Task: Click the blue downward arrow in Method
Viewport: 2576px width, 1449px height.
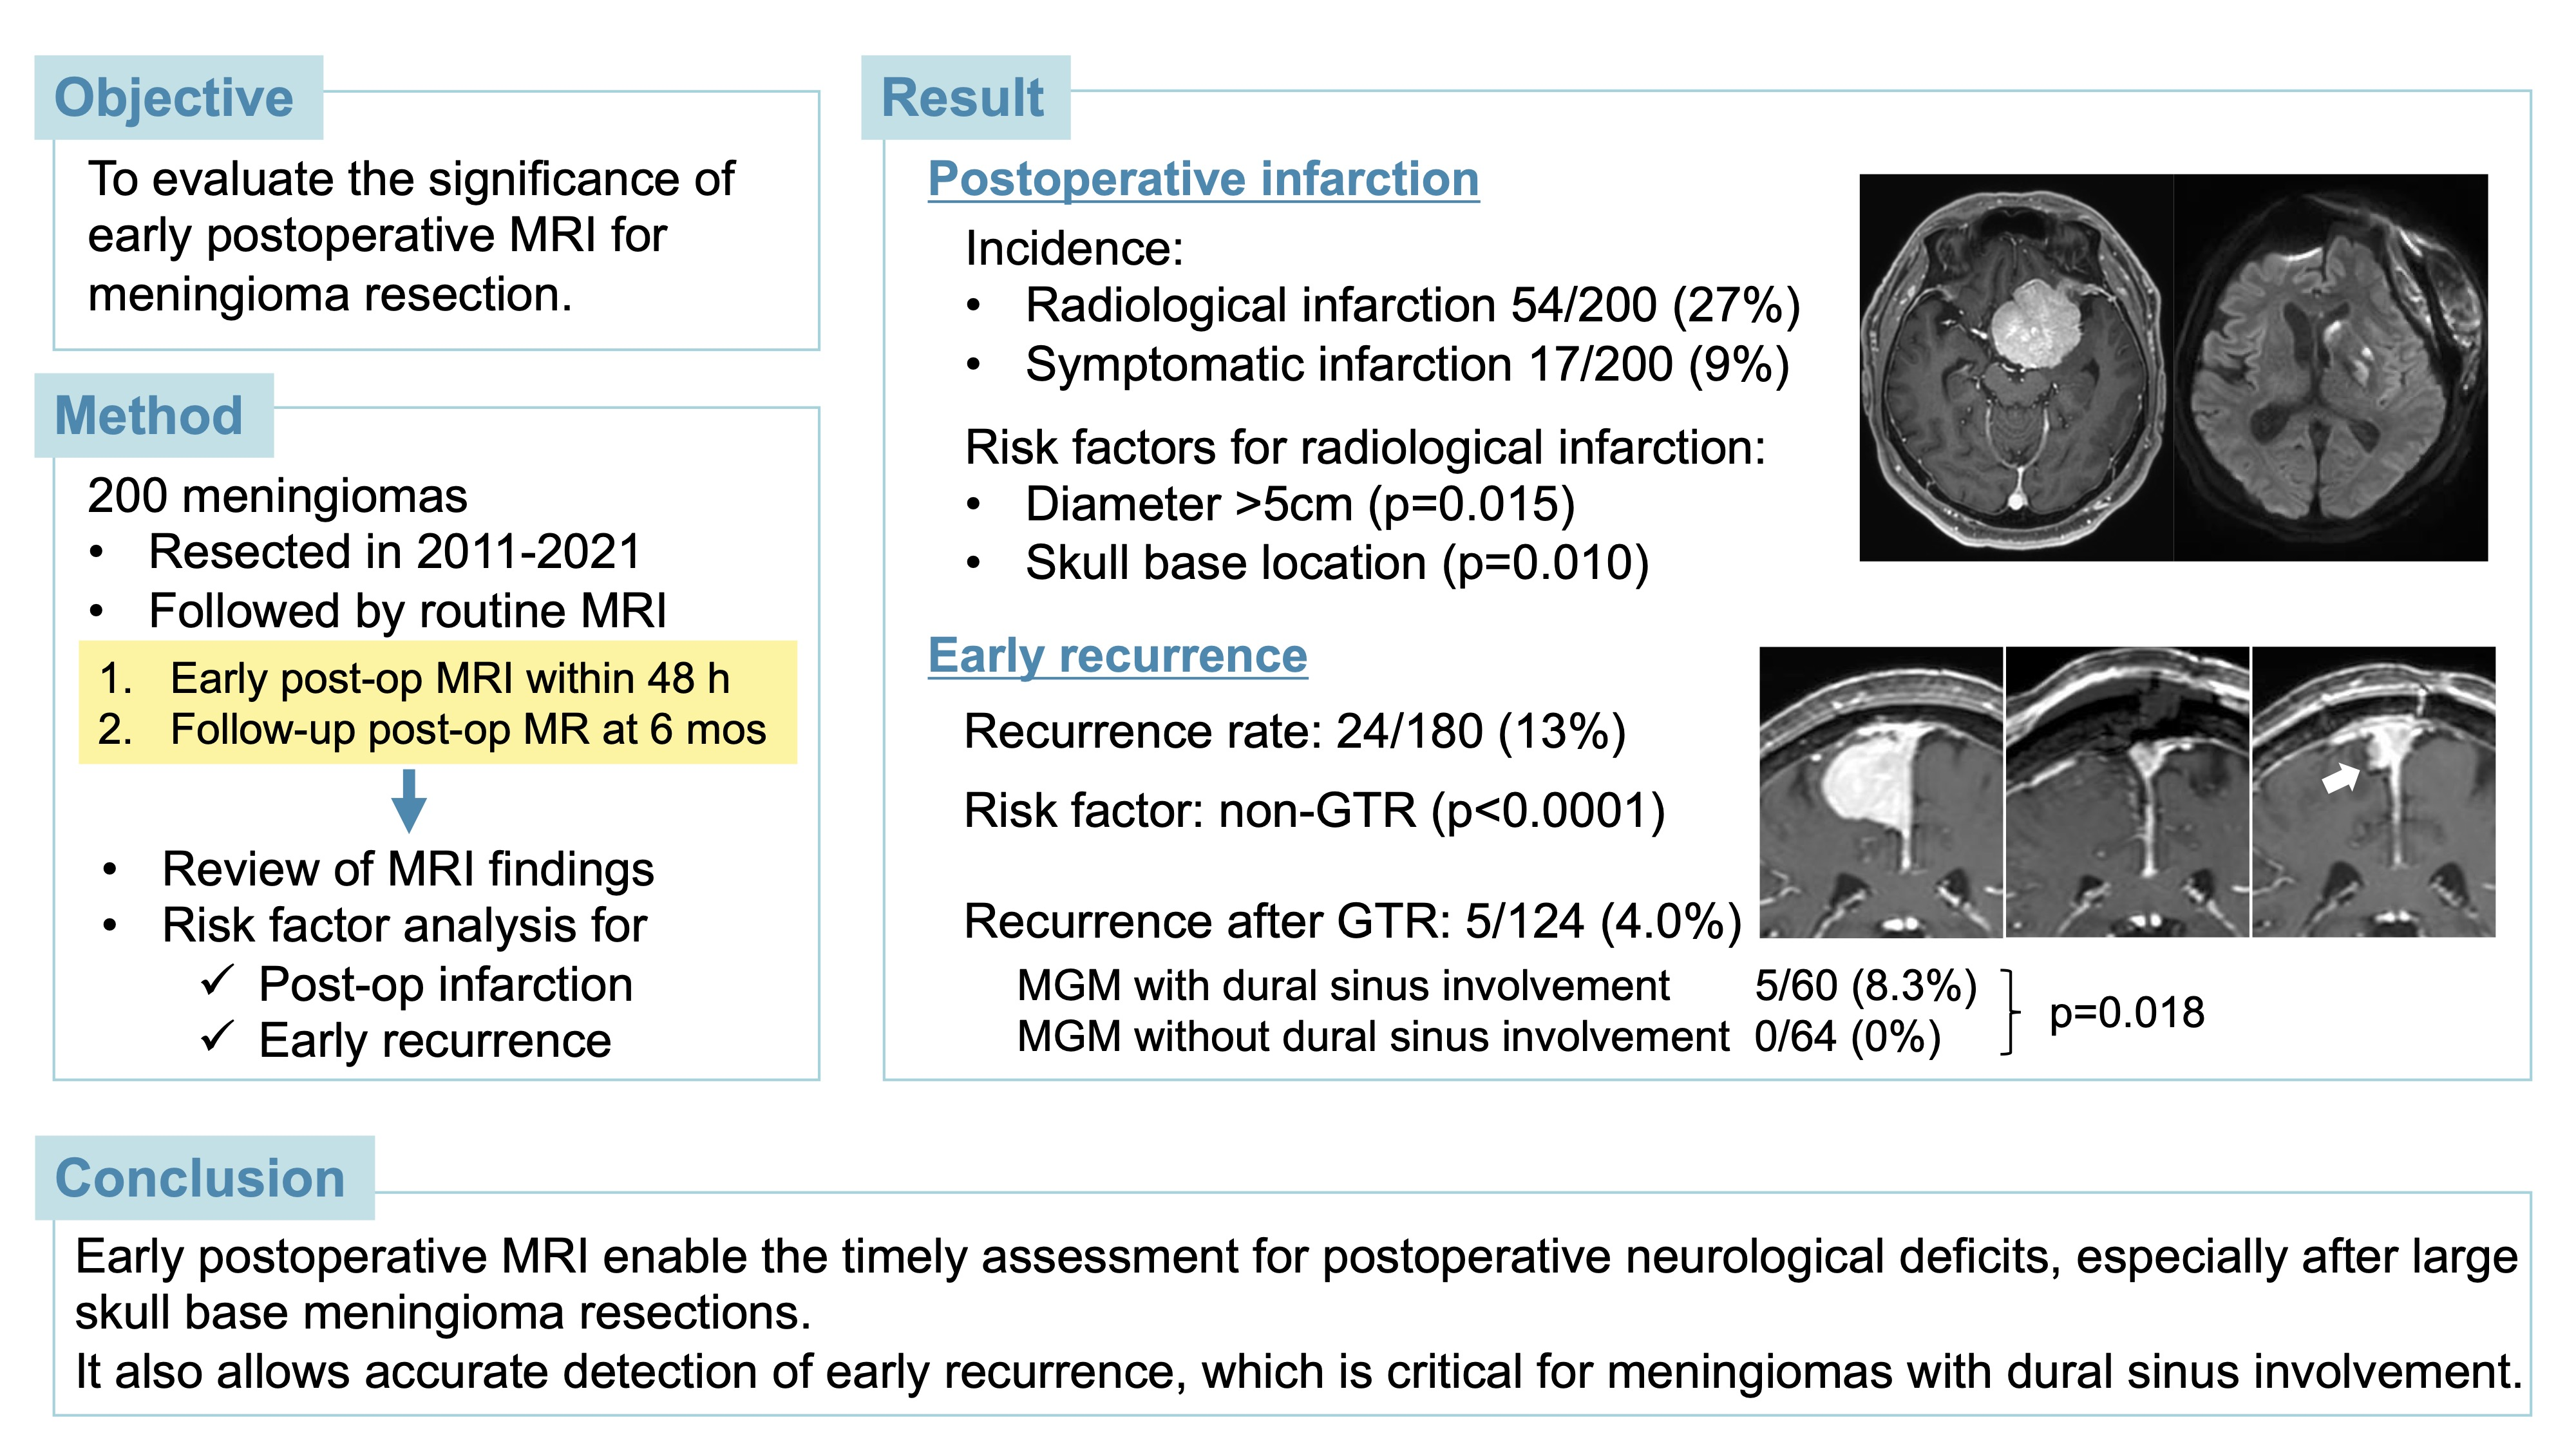Action: (x=409, y=801)
